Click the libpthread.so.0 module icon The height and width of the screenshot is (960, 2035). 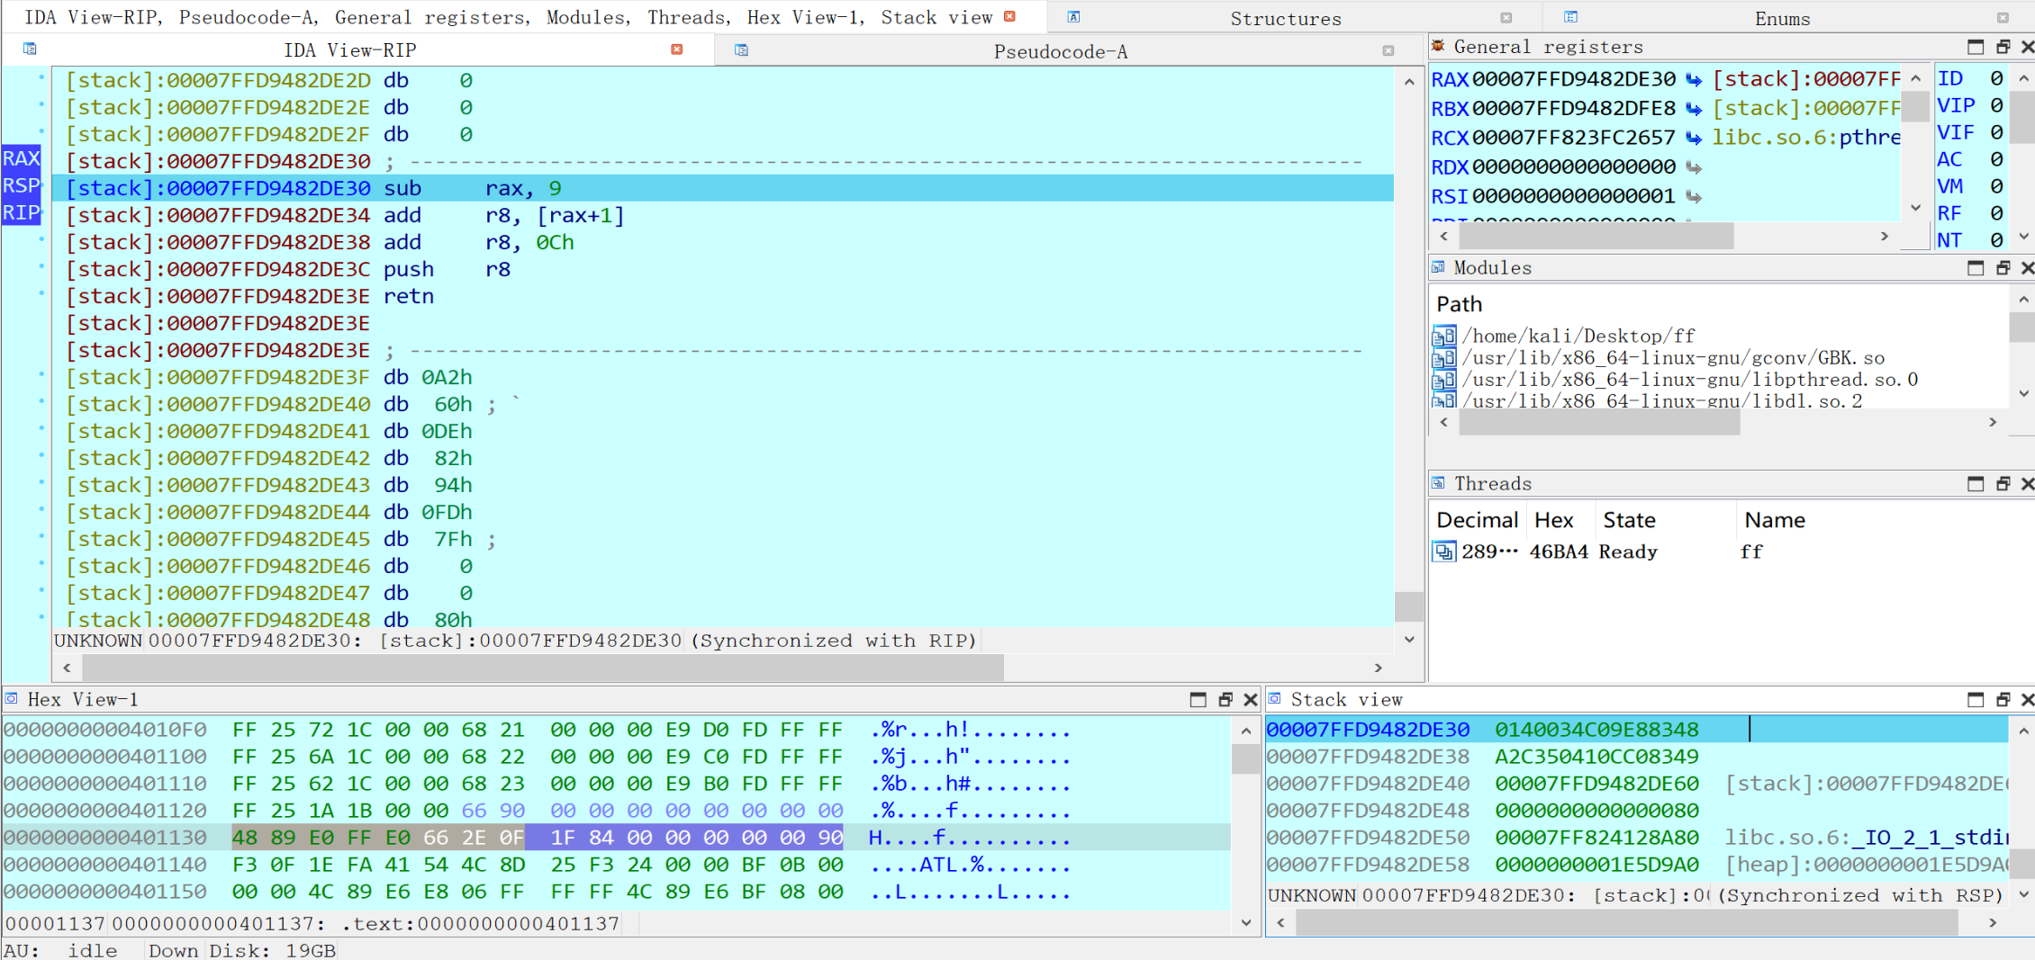point(1444,379)
